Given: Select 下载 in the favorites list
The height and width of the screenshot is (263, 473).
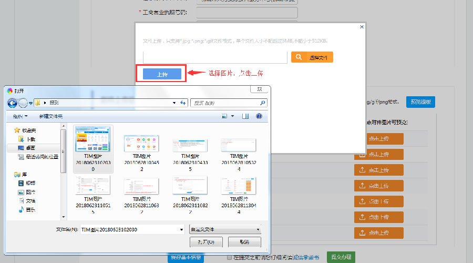Looking at the screenshot, I should pyautogui.click(x=30, y=139).
